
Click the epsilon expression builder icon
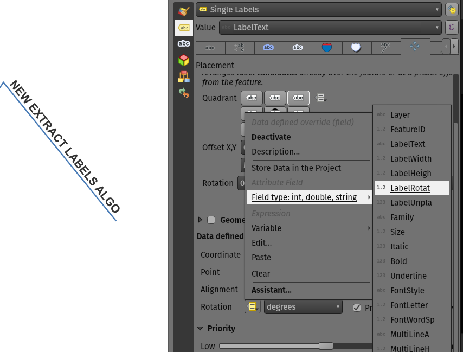coord(452,27)
